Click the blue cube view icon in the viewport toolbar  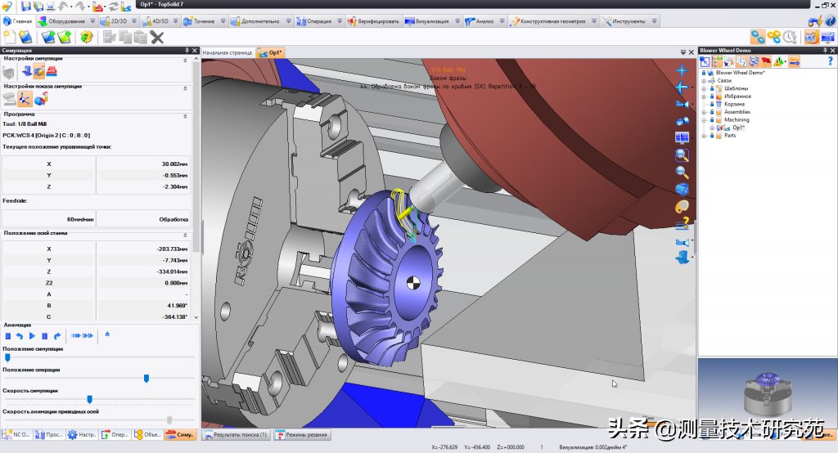click(682, 189)
